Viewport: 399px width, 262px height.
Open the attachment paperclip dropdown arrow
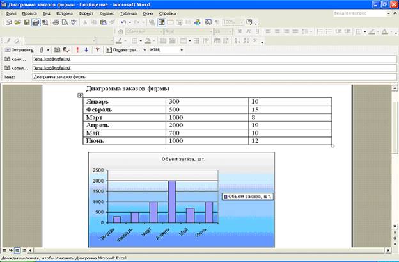(49, 49)
